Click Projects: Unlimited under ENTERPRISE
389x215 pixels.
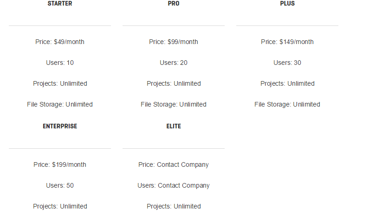pyautogui.click(x=60, y=206)
